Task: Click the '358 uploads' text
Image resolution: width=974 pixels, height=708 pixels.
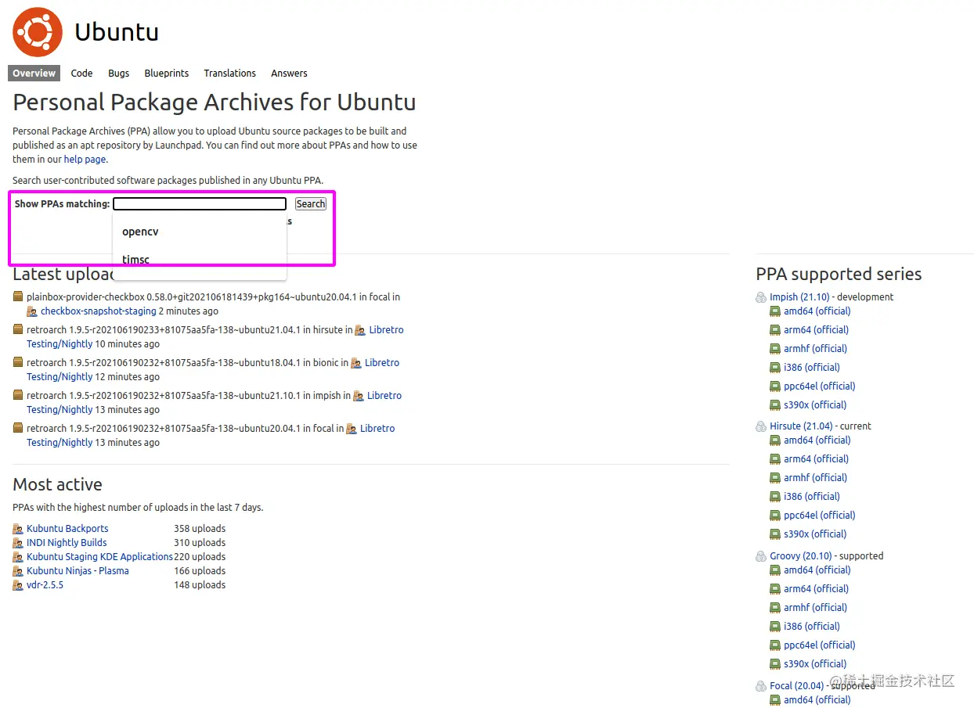Action: click(200, 528)
